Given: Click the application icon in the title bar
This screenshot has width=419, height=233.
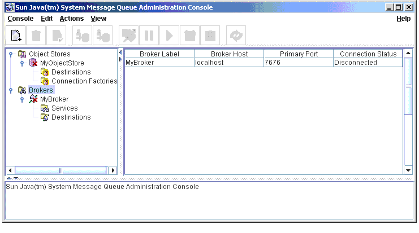Looking at the screenshot, I should coord(10,7).
